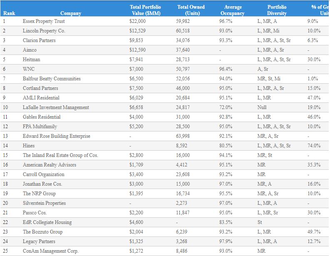Screen dimensions: 330x256
Task: Select the 96.7% occupancy cell
Action: [x=226, y=21]
